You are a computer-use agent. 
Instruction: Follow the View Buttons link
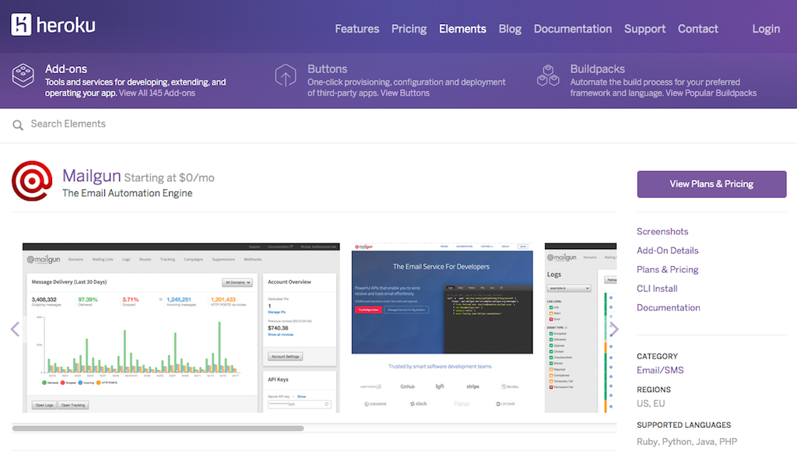[405, 93]
